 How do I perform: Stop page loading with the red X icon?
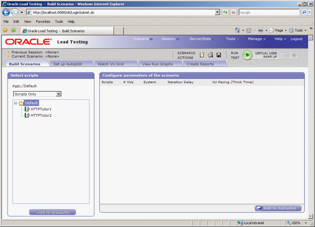click(x=233, y=12)
